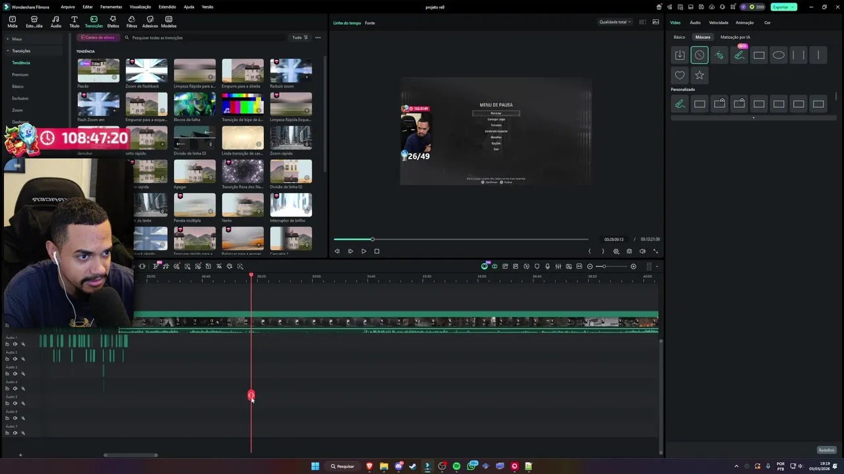Select the heart mask shape
Viewport: 844px width, 474px height.
click(680, 75)
